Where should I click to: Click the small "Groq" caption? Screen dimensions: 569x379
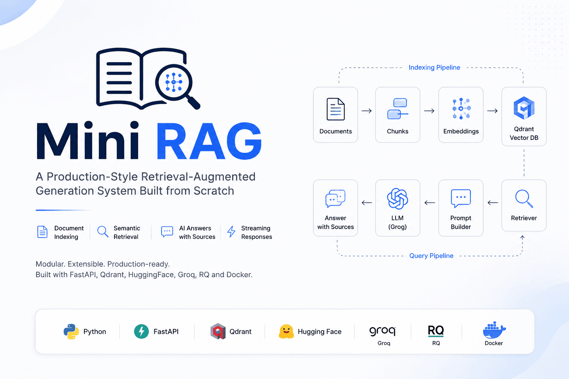384,343
